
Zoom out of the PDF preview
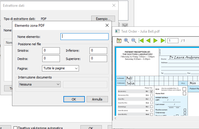coord(134,41)
